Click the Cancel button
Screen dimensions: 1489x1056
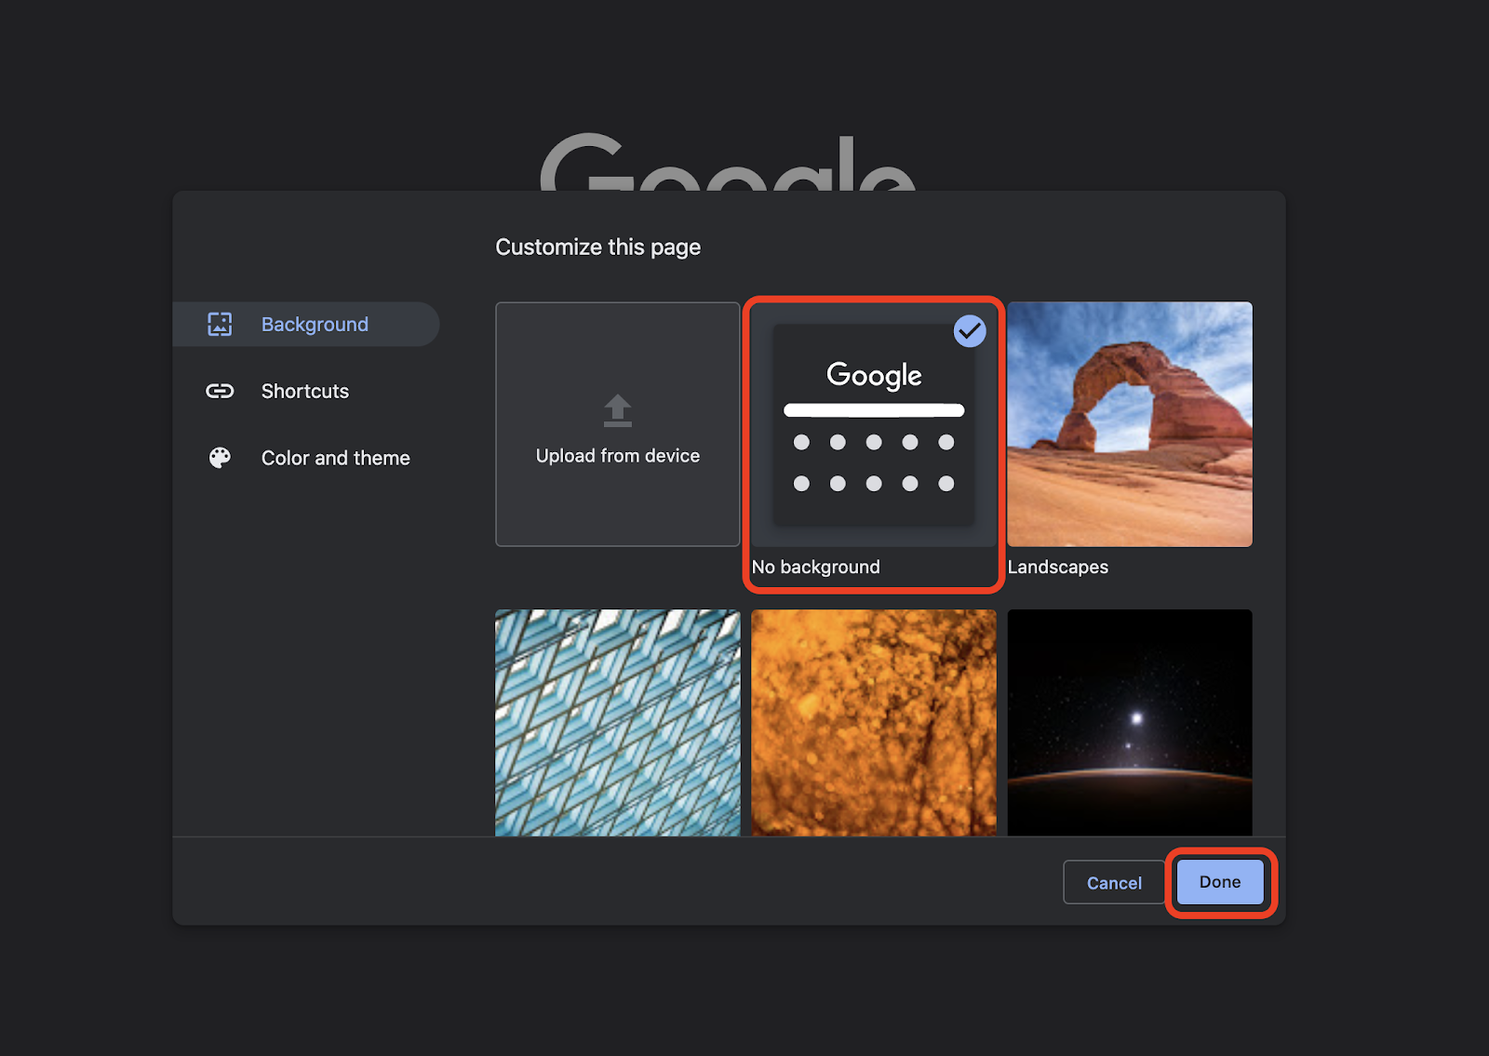pos(1114,882)
